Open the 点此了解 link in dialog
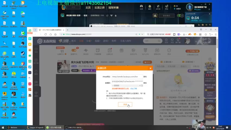This screenshot has width=231, height=130. coord(133,89)
